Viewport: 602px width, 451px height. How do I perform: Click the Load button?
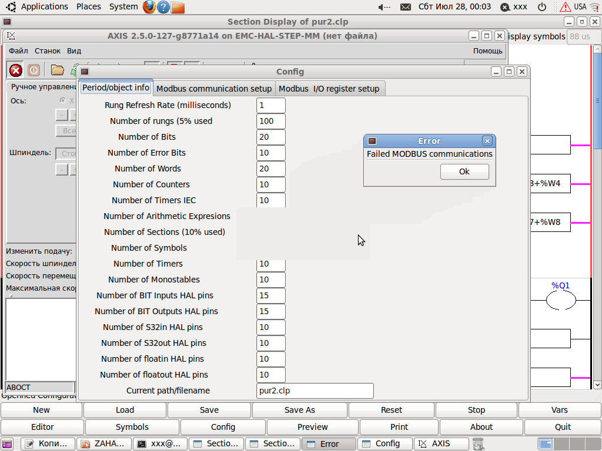(125, 410)
